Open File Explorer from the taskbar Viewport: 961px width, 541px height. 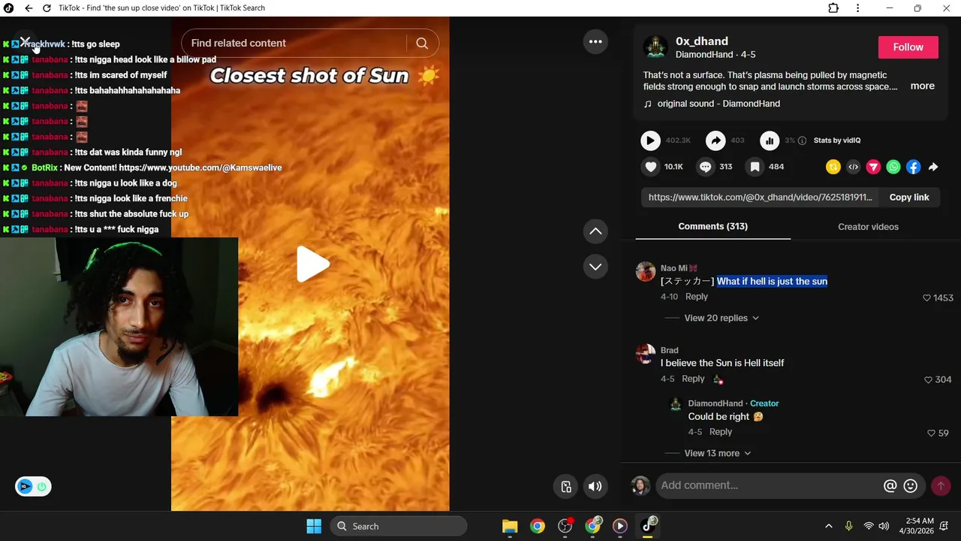pos(510,527)
